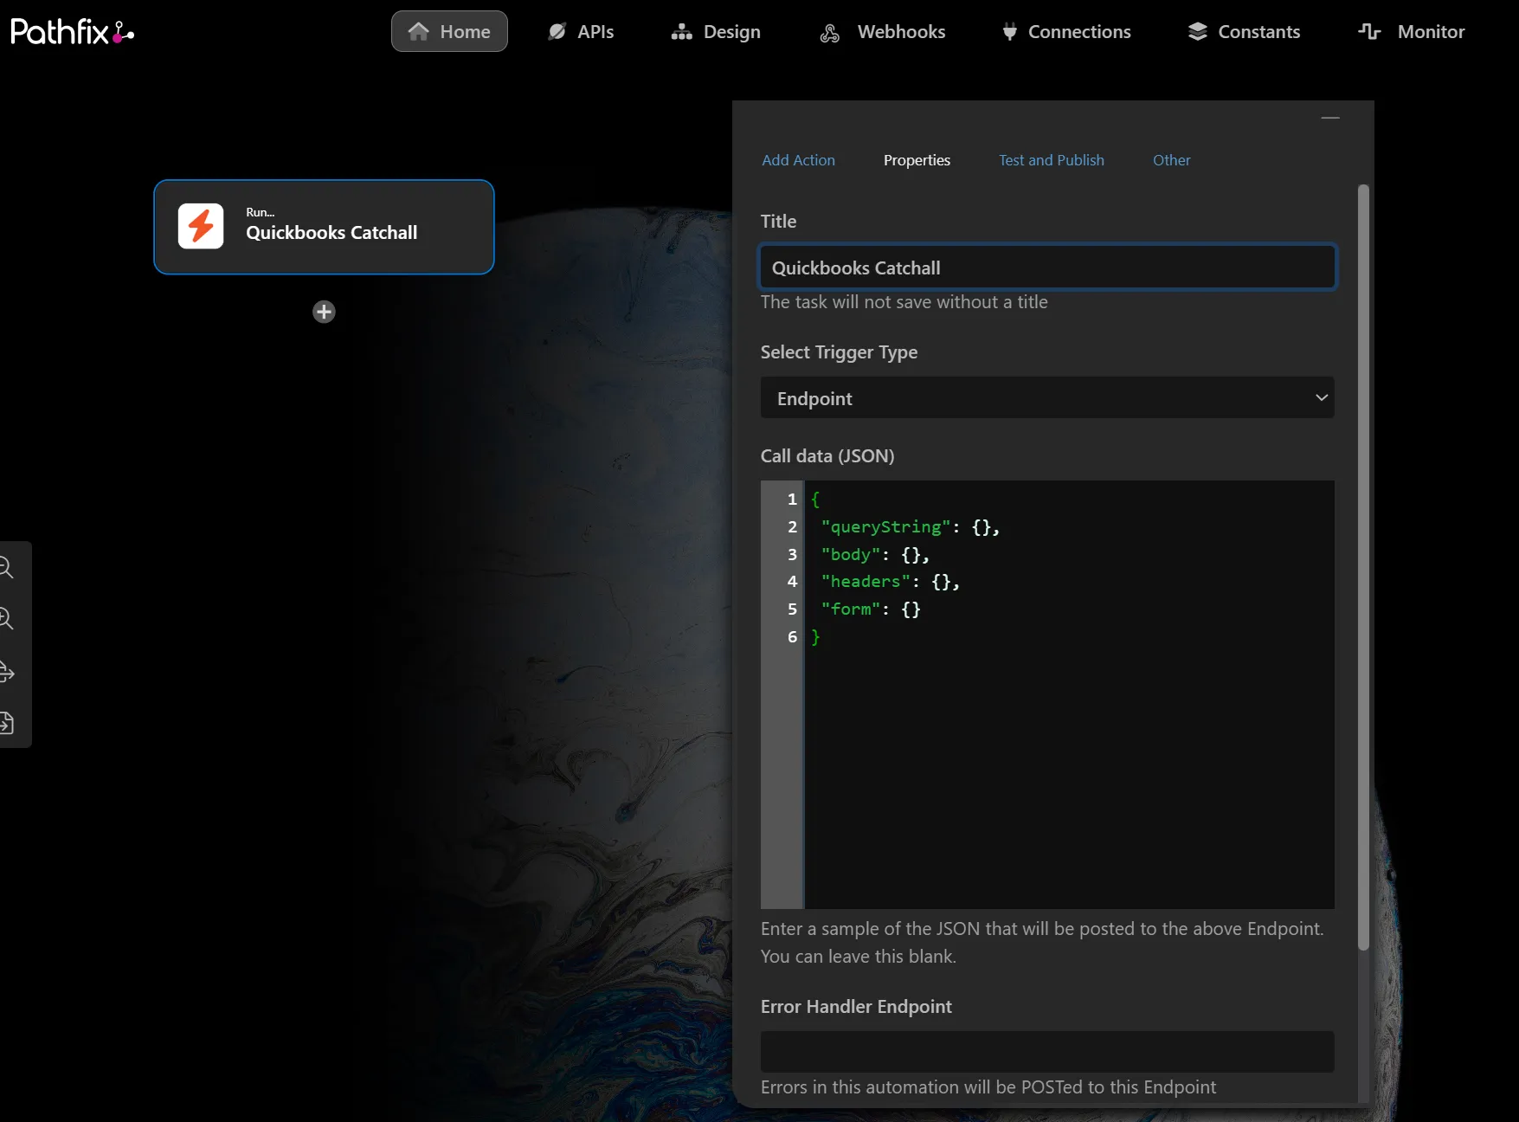Expand the Select Trigger Type dropdown
This screenshot has height=1122, width=1519.
[x=1047, y=398]
